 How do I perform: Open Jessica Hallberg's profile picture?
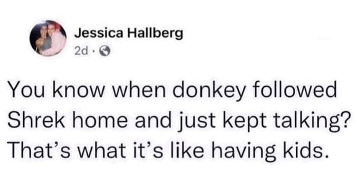(x=48, y=38)
